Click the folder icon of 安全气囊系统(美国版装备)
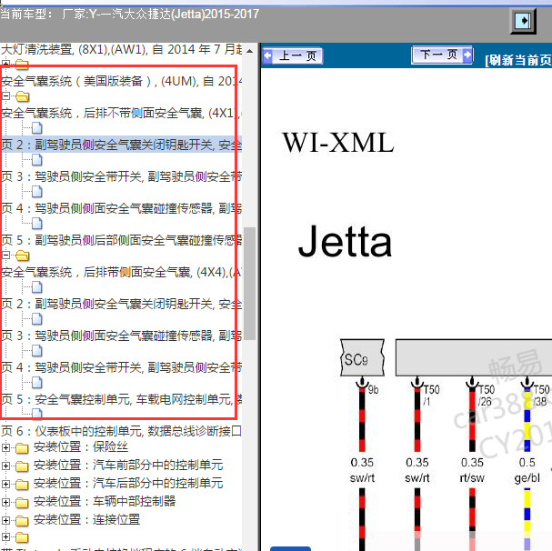 click(22, 65)
